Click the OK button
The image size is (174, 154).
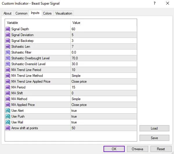pos(114,149)
